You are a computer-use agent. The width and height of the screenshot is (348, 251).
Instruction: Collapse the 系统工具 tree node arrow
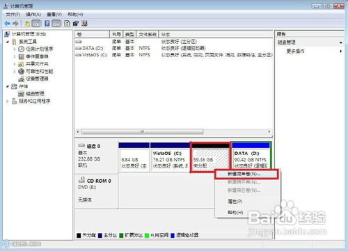[x=8, y=42]
